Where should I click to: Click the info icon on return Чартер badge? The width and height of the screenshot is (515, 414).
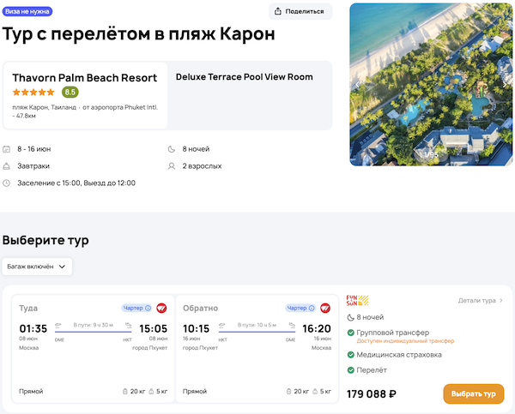coord(311,308)
